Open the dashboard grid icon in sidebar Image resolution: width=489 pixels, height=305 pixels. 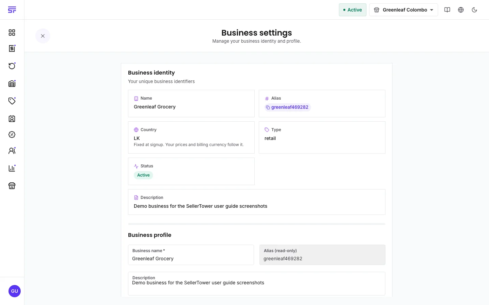point(12,33)
